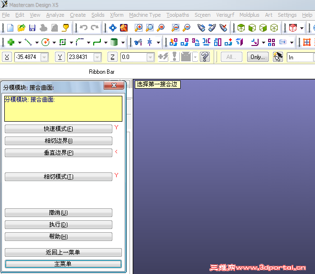This screenshot has height=274, width=315.
Task: Open the Moldplus menu
Action: click(x=250, y=15)
